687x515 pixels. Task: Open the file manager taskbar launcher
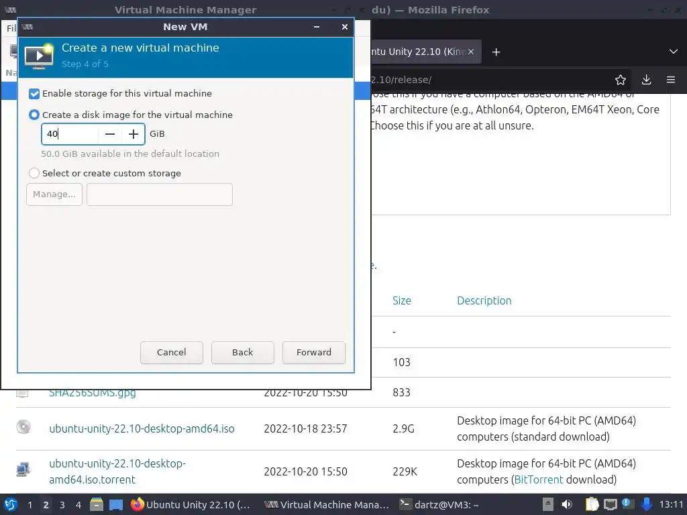tap(97, 504)
